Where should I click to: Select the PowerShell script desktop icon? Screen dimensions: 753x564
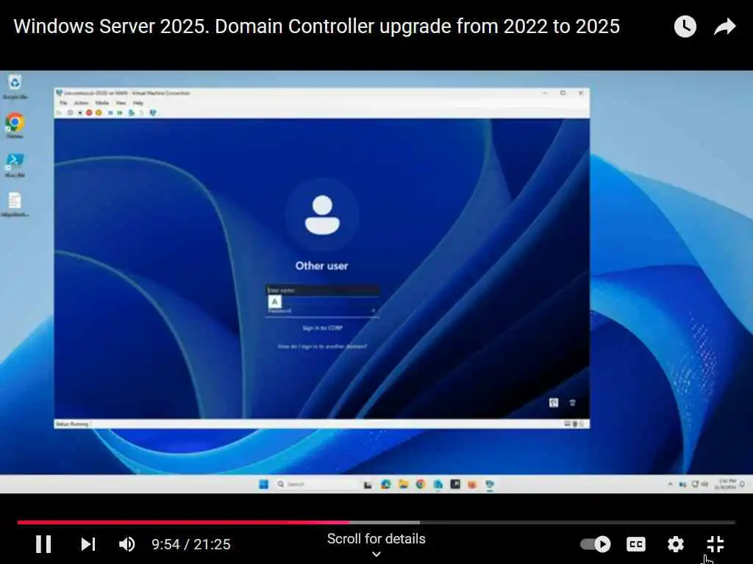[15, 165]
